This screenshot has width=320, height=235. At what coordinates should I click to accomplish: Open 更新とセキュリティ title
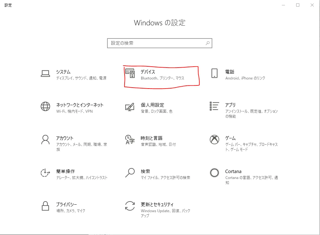coord(157,204)
